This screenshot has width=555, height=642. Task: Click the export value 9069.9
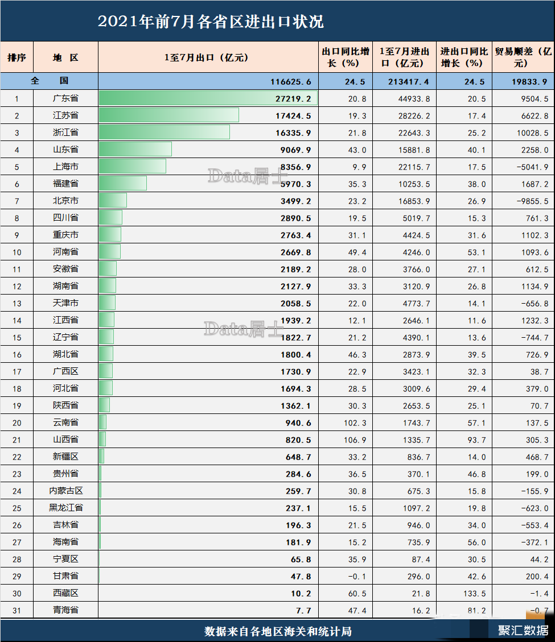point(295,150)
